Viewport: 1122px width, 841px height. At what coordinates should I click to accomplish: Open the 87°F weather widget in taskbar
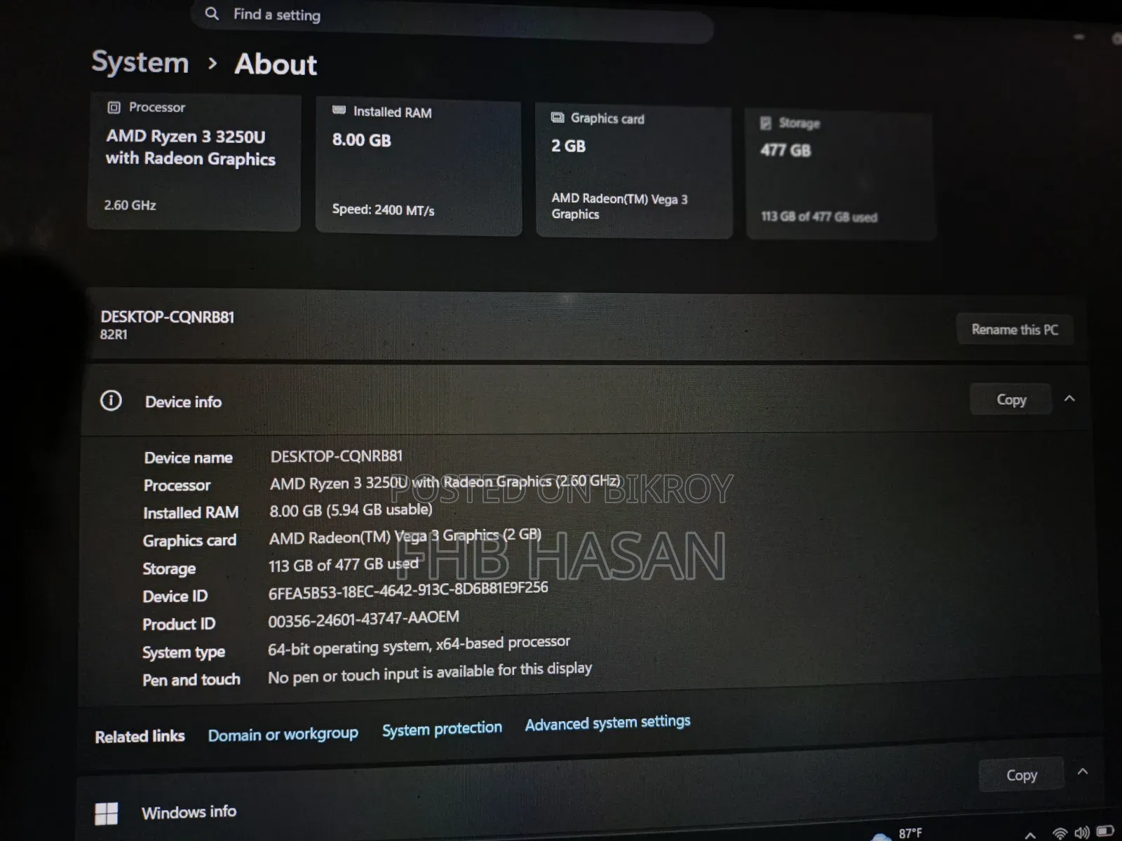click(x=898, y=833)
